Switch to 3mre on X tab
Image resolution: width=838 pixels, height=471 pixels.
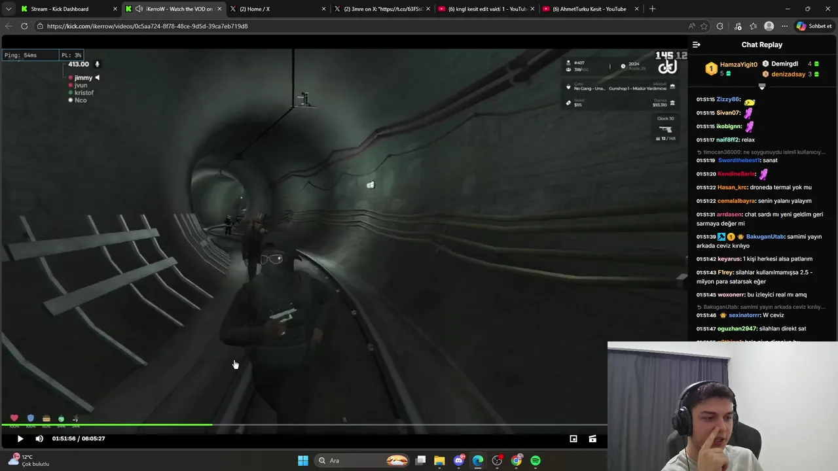[x=382, y=9]
